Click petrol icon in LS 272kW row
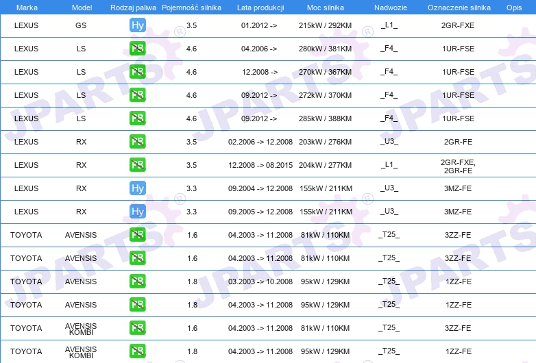The width and height of the screenshot is (536, 363). 138,95
